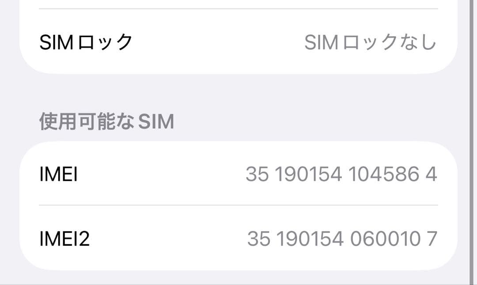Select the SIMロックなし status text
477x285 pixels.
(x=371, y=42)
